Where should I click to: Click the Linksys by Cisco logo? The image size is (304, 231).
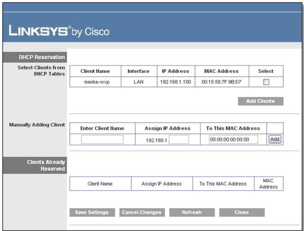point(59,31)
